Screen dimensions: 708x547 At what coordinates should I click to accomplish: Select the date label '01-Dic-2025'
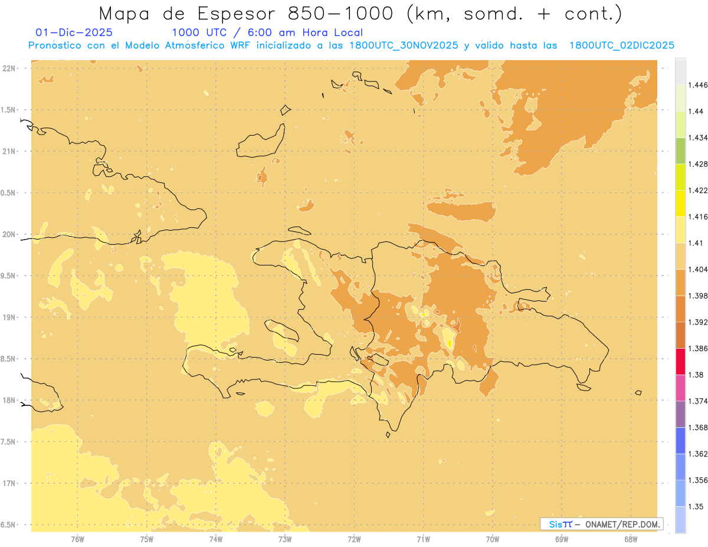[x=74, y=33]
